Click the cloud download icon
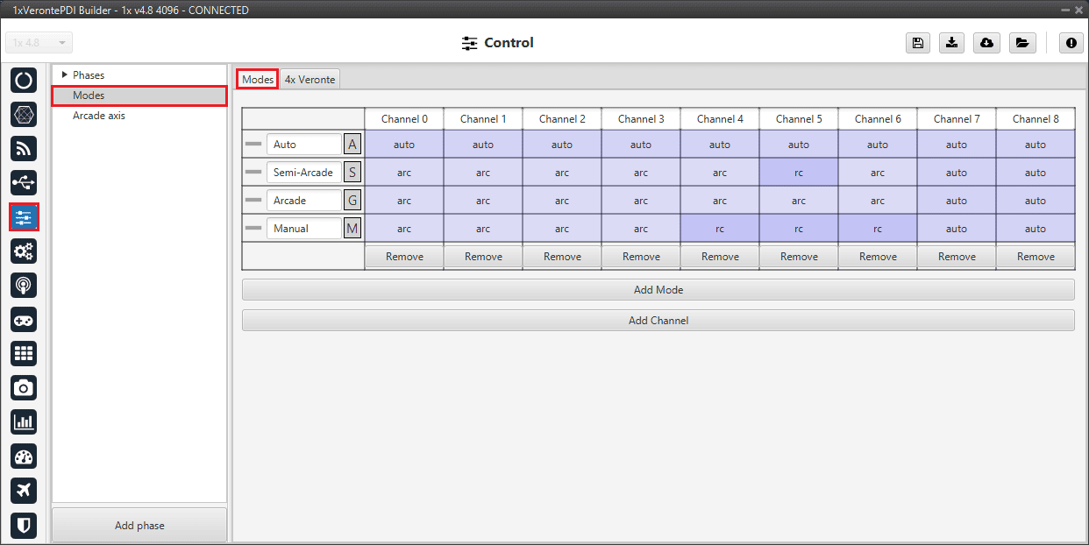The image size is (1089, 545). pos(986,43)
